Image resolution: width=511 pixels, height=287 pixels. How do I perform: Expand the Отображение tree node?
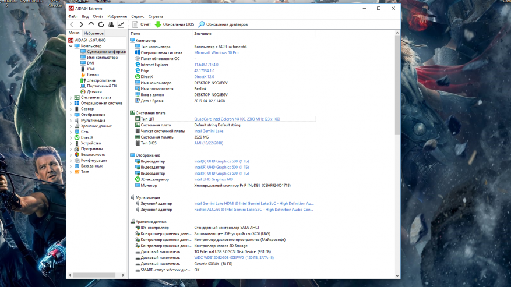71,115
